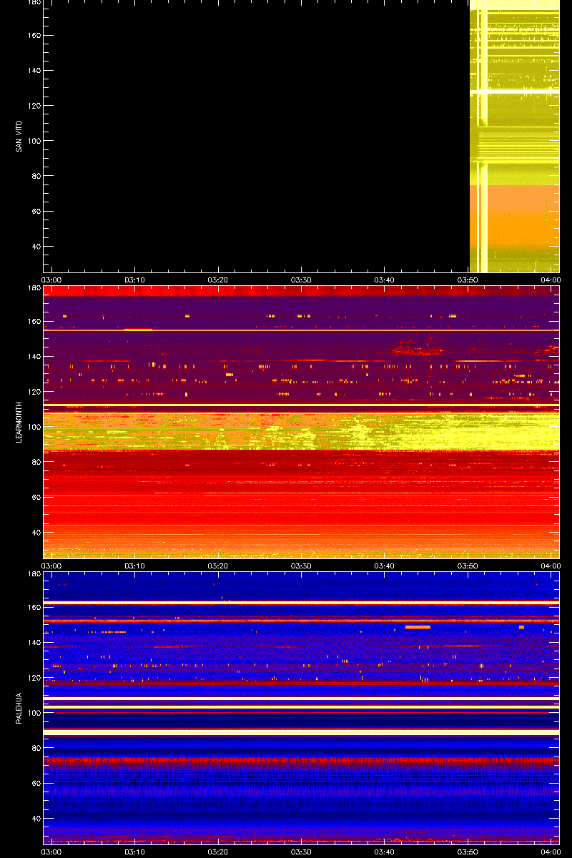The image size is (572, 858).
Task: Select the 60 tick label on San Vito axis
Action: [x=36, y=212]
